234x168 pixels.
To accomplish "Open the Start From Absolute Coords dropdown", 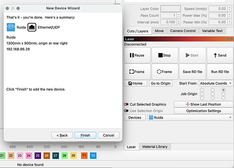I will pyautogui.click(x=216, y=83).
